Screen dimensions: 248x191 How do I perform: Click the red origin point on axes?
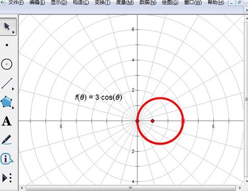click(137, 121)
